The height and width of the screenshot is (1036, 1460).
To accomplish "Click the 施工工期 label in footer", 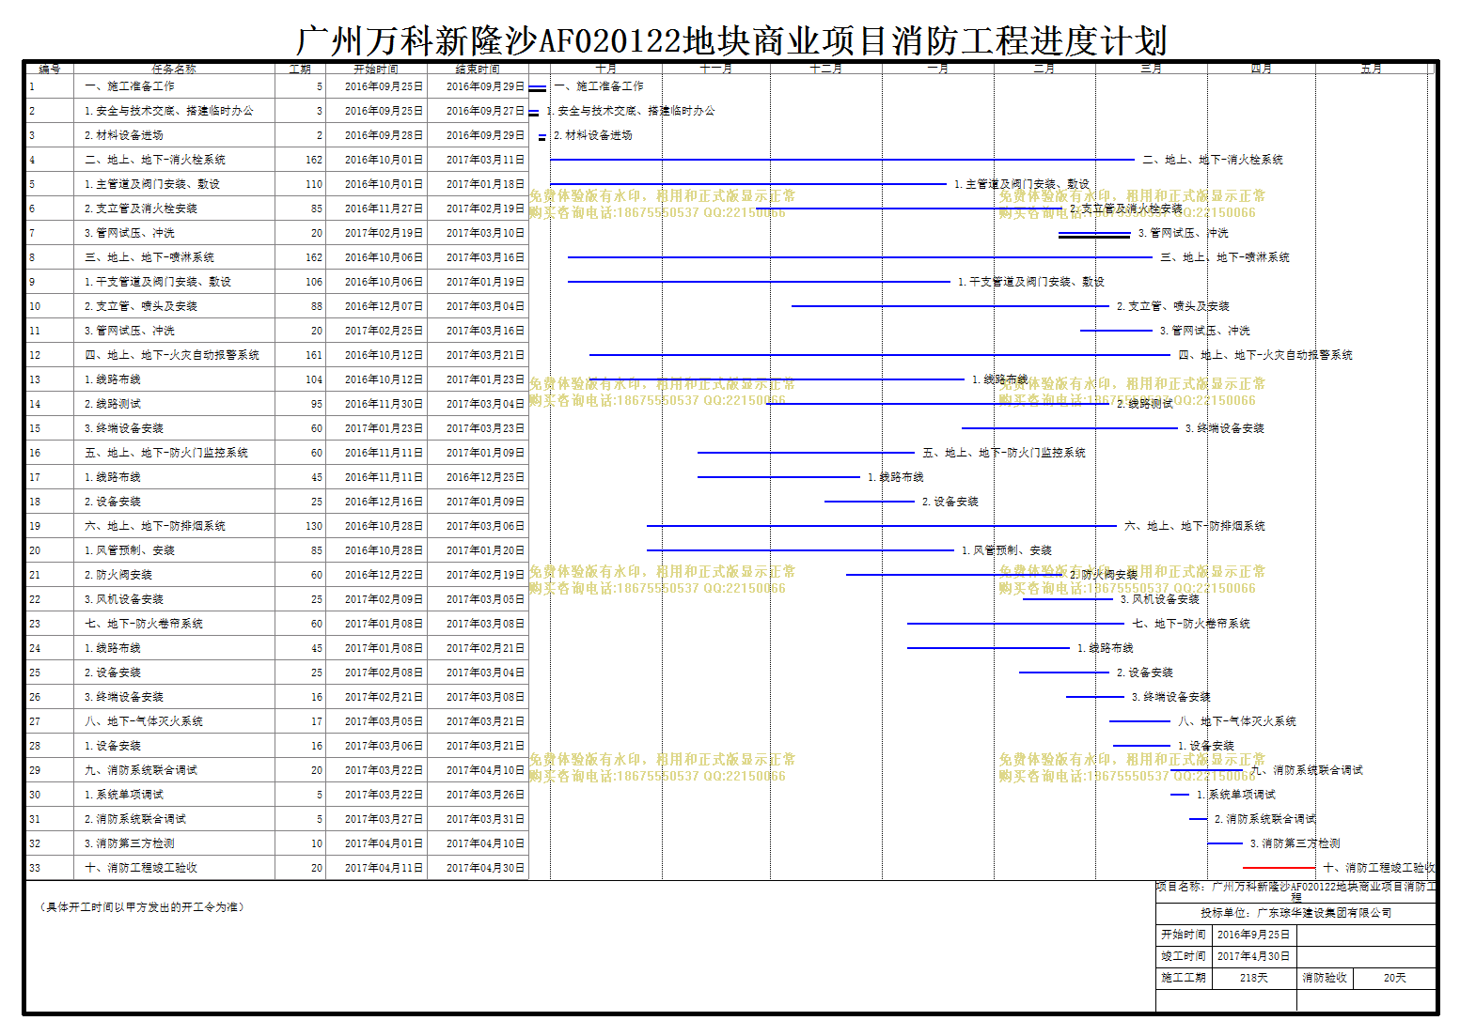I will point(1183,978).
